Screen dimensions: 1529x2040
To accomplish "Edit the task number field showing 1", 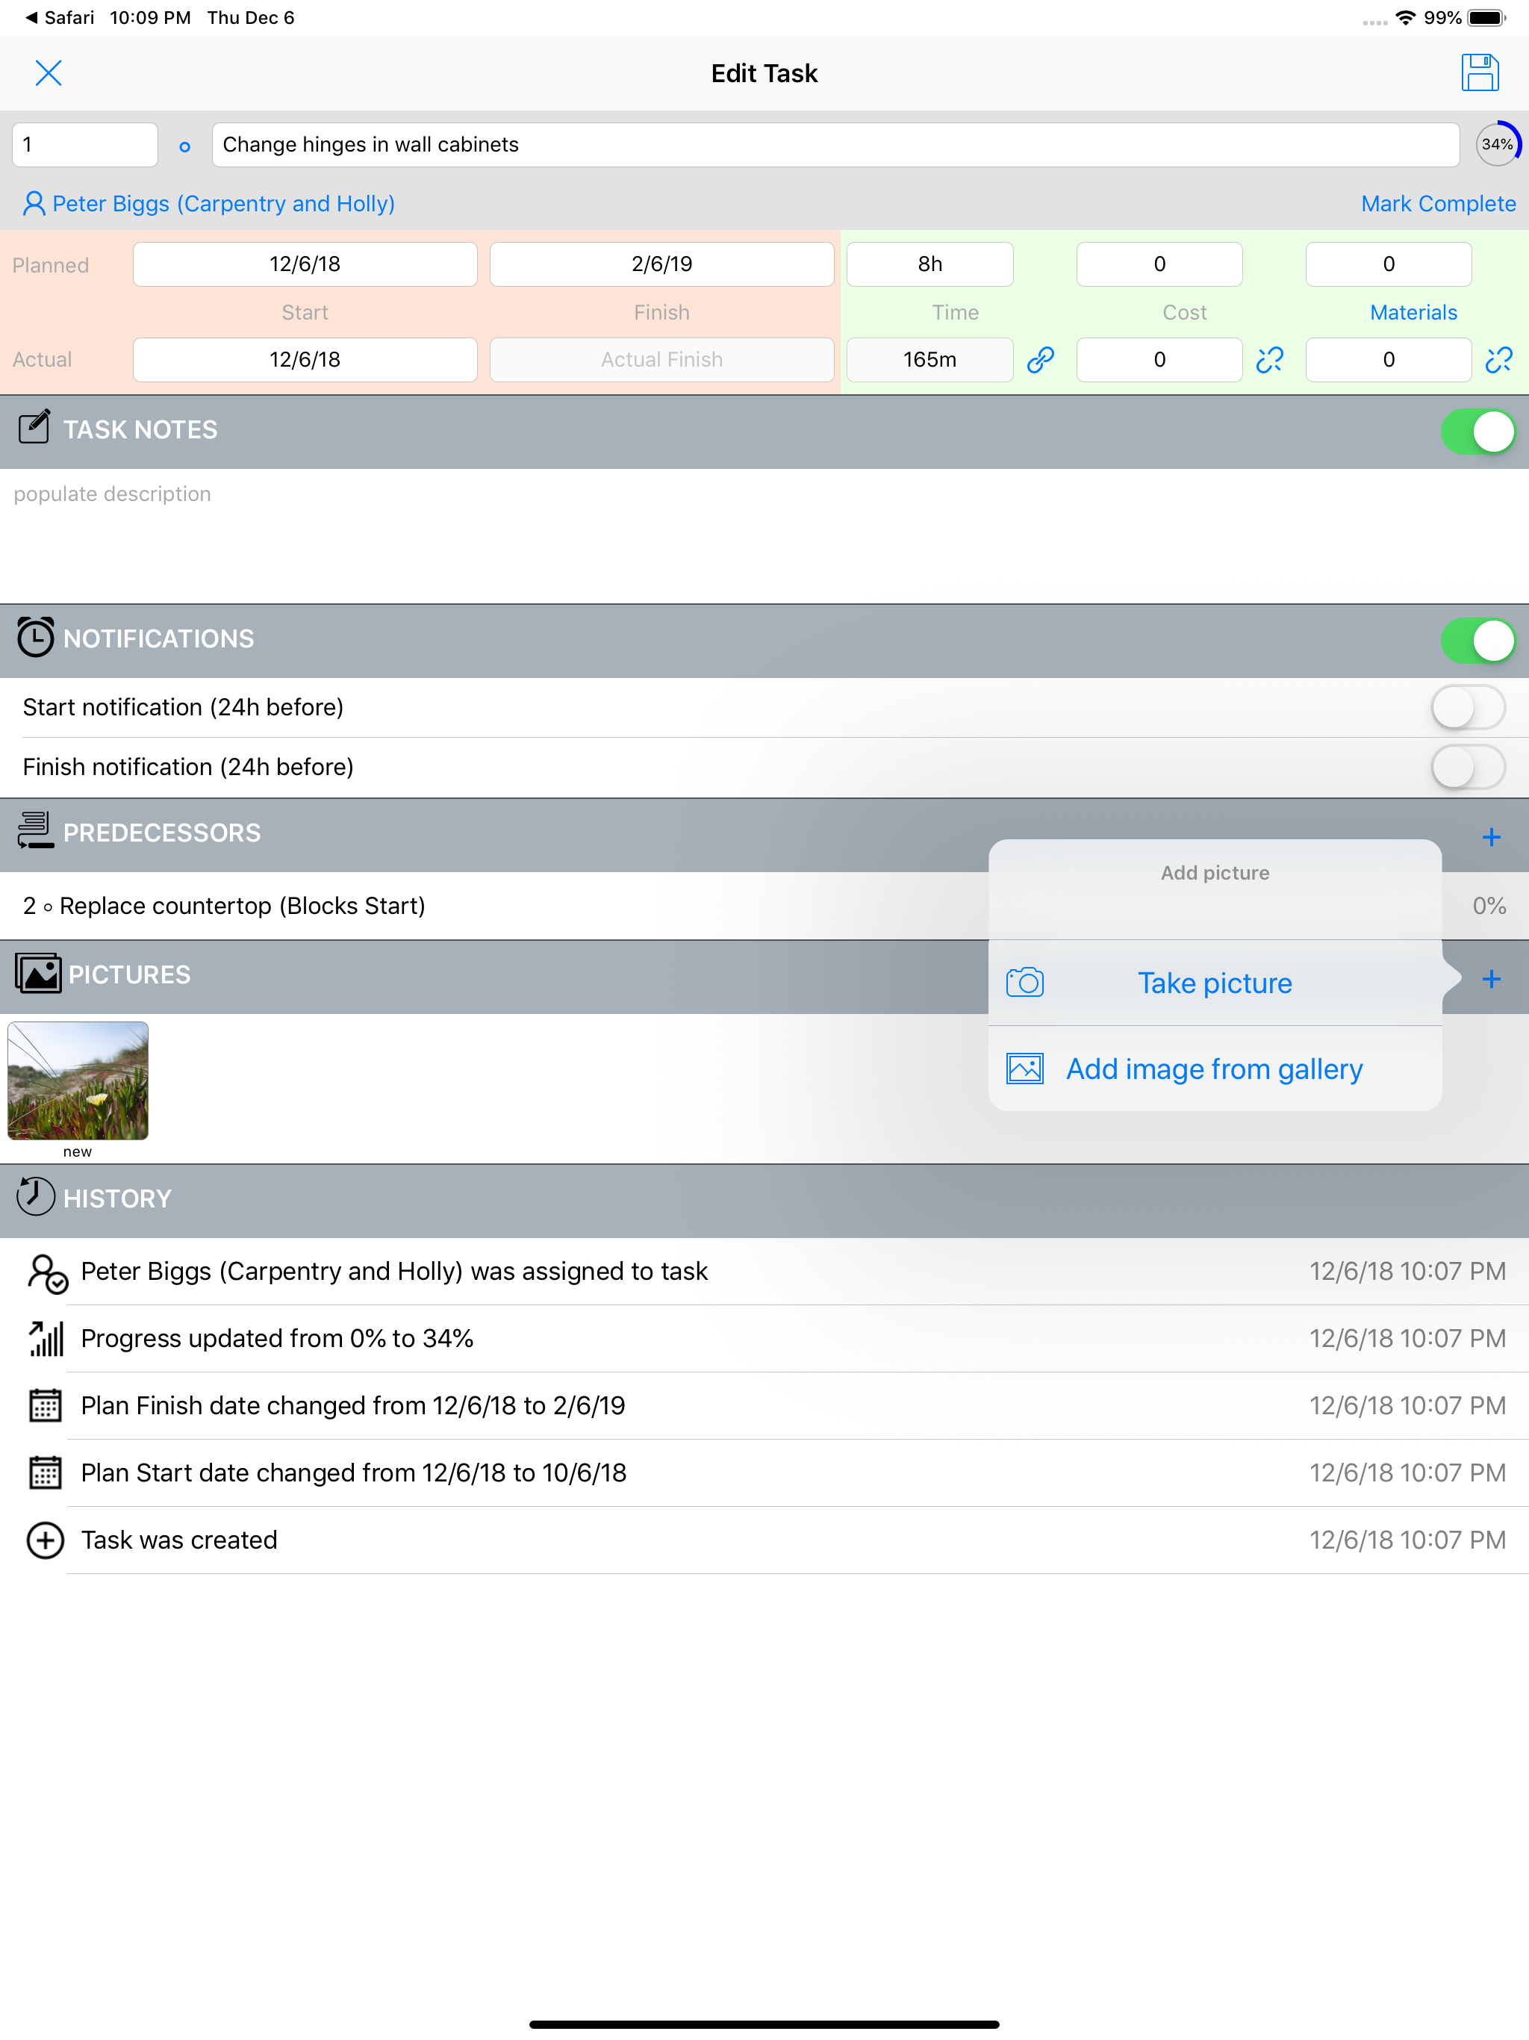I will (85, 145).
